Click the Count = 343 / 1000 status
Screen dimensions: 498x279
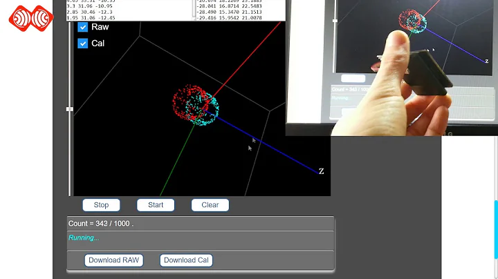coord(101,224)
